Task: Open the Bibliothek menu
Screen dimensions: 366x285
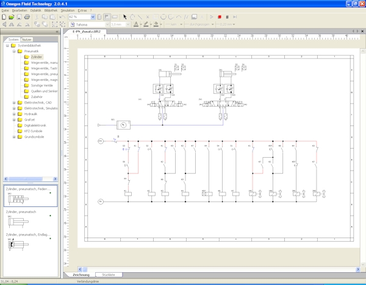Action: (51, 10)
